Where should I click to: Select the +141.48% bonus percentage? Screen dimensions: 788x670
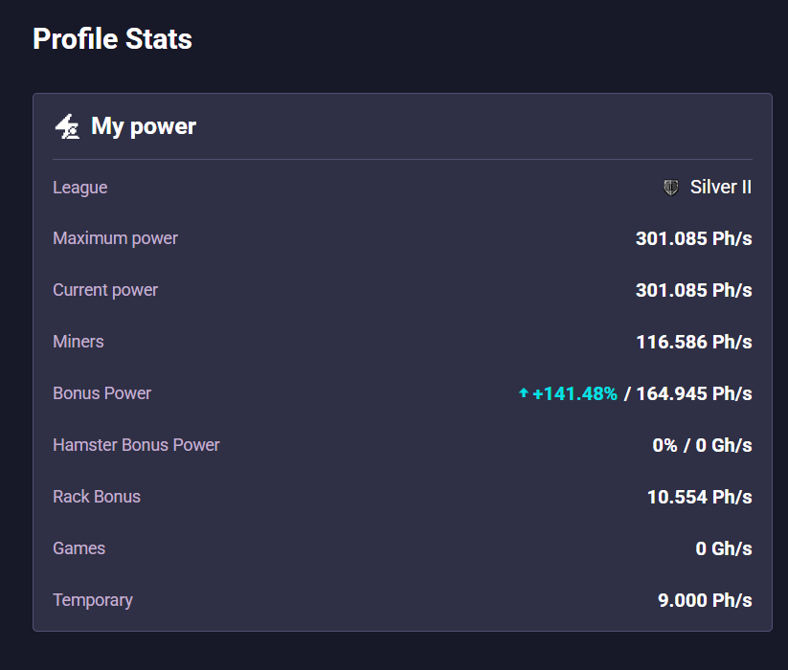(574, 393)
